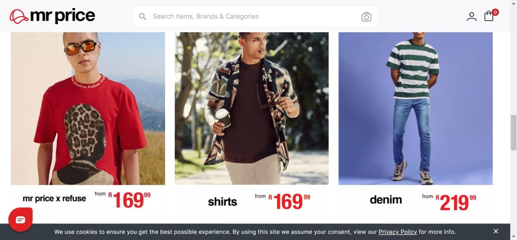The width and height of the screenshot is (517, 240).
Task: Dismiss the cookie consent banner
Action: 496,231
